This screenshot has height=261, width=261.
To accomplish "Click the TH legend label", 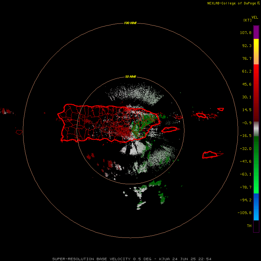I will [249, 226].
